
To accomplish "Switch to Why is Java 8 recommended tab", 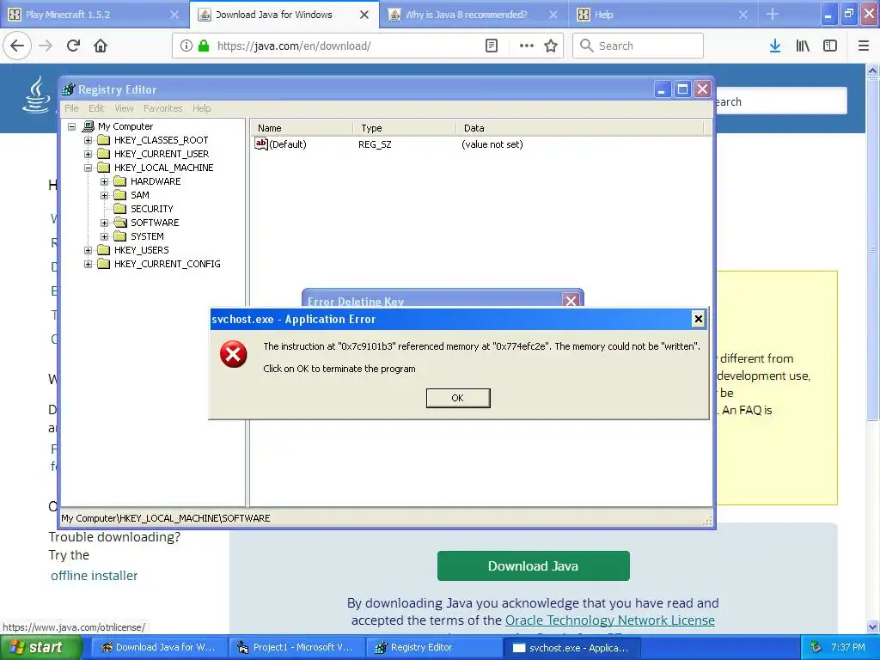I will pyautogui.click(x=474, y=14).
